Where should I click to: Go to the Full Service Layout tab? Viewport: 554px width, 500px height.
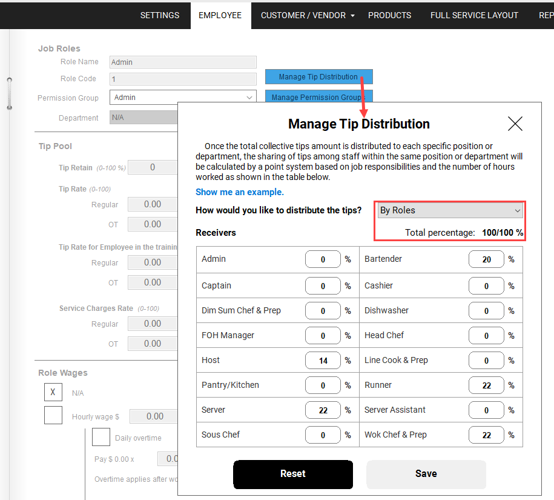tap(474, 15)
